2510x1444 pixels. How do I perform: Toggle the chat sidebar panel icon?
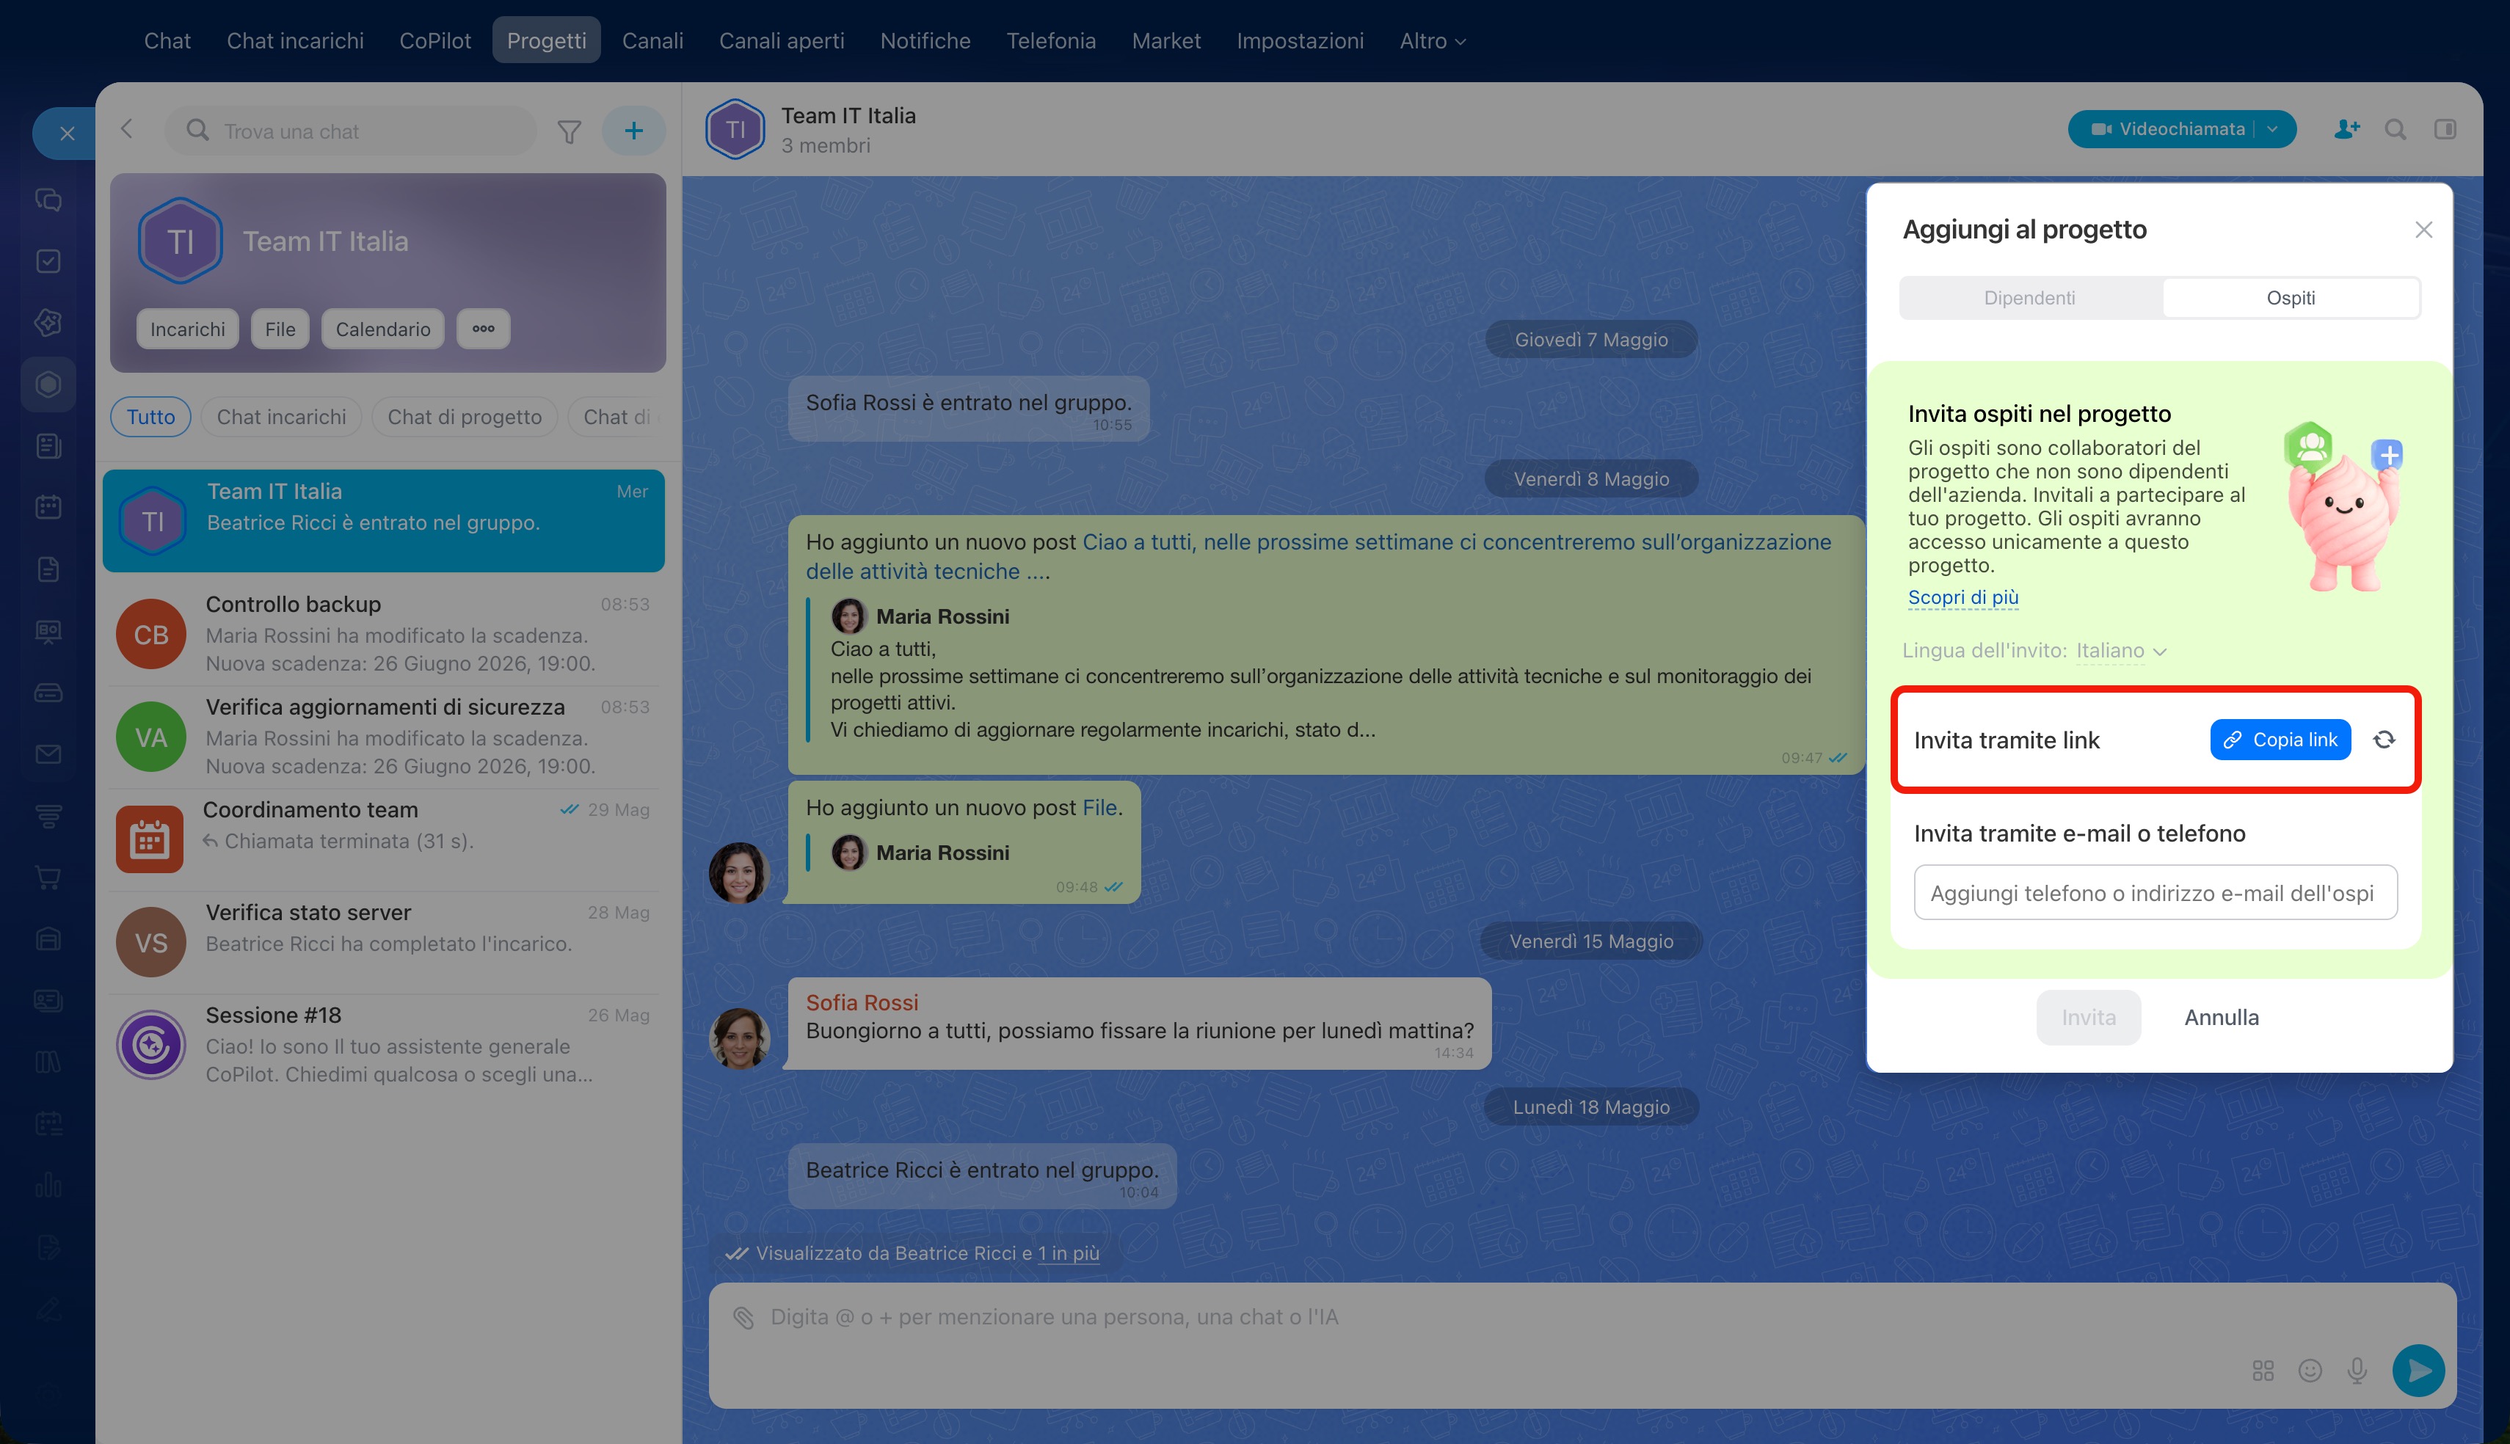[2445, 129]
